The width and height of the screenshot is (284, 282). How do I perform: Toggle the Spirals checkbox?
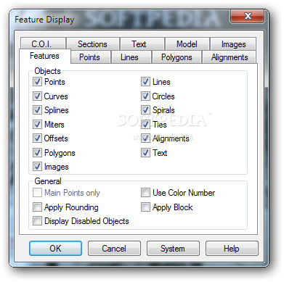tap(145, 110)
